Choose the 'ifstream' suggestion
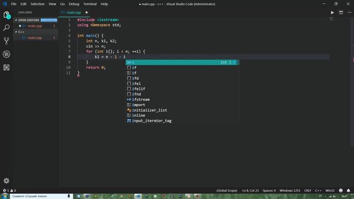354x199 pixels. point(182,99)
